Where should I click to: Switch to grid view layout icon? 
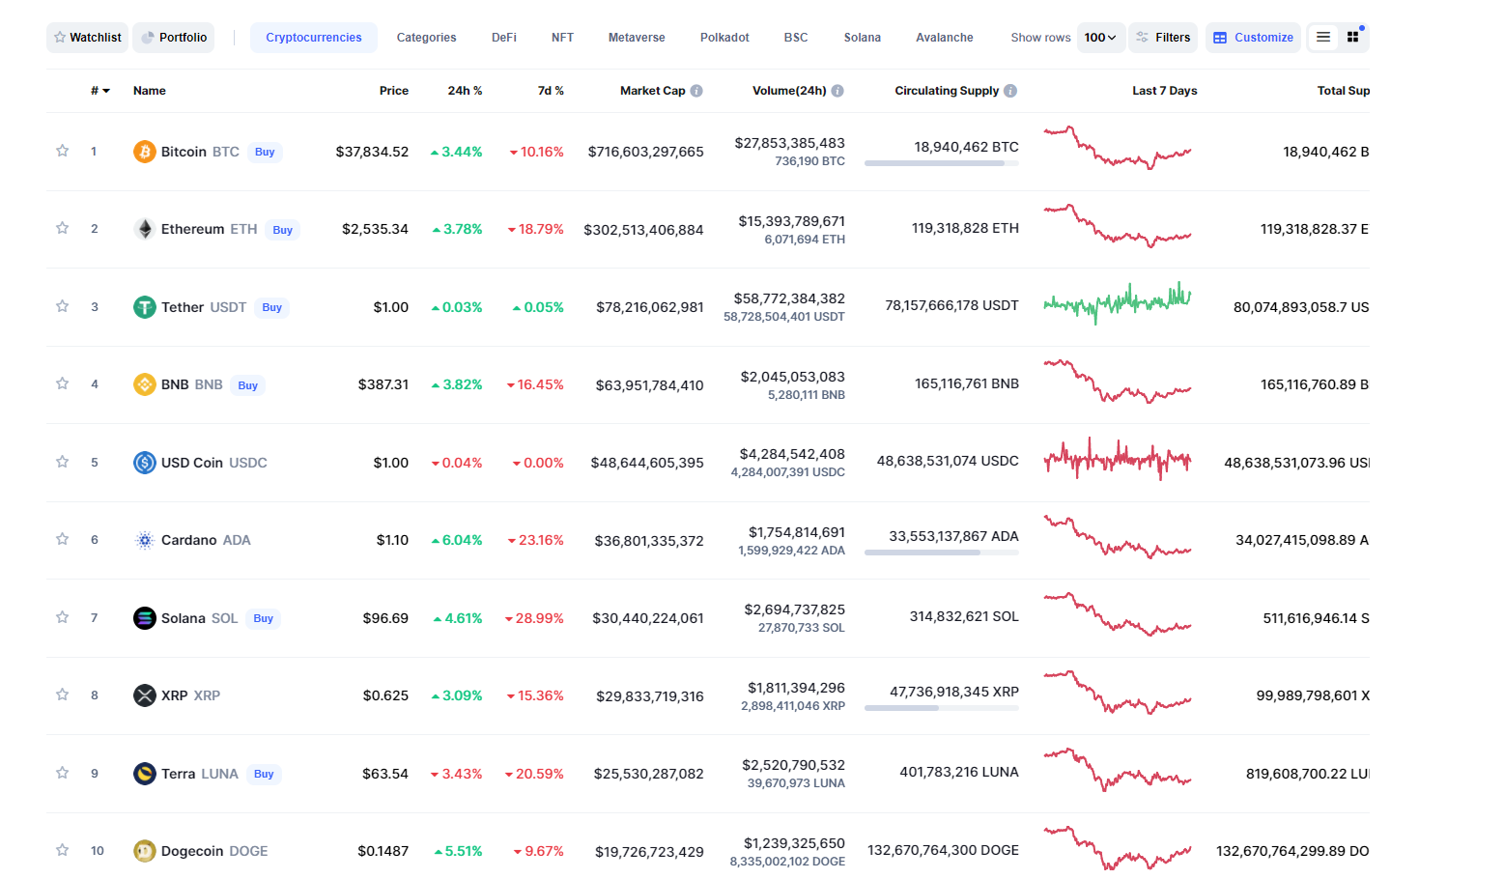point(1353,37)
